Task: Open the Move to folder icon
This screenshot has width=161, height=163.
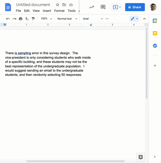Action: pos(64,5)
